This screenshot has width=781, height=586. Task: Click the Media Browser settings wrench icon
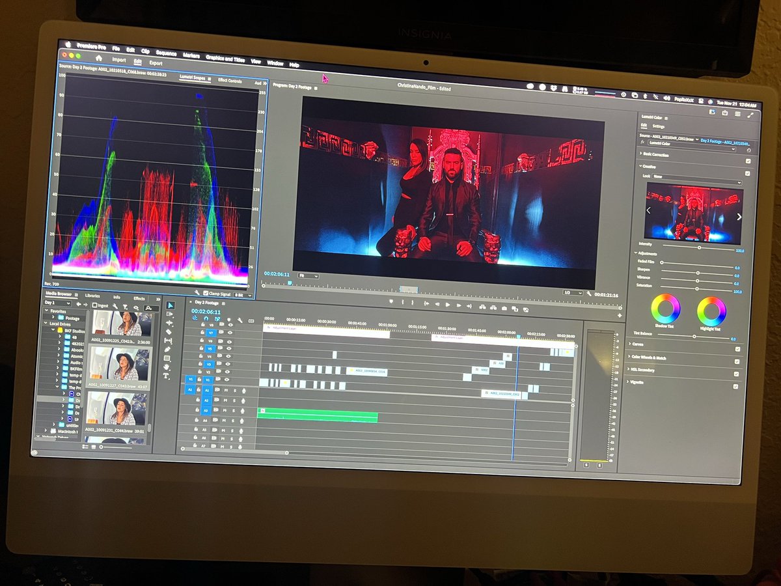click(x=115, y=306)
